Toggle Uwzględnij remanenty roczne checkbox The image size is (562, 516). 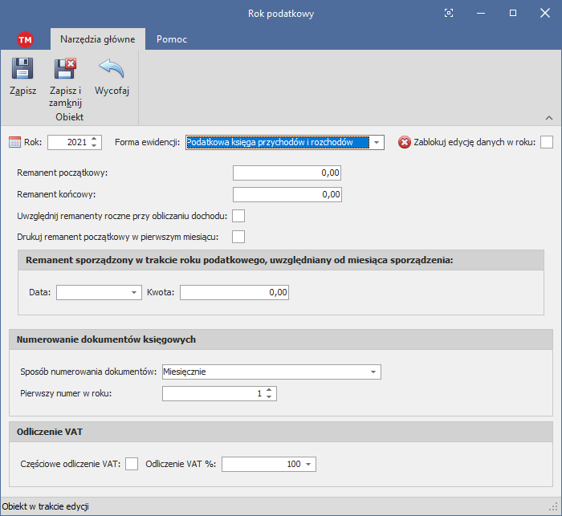pyautogui.click(x=238, y=215)
